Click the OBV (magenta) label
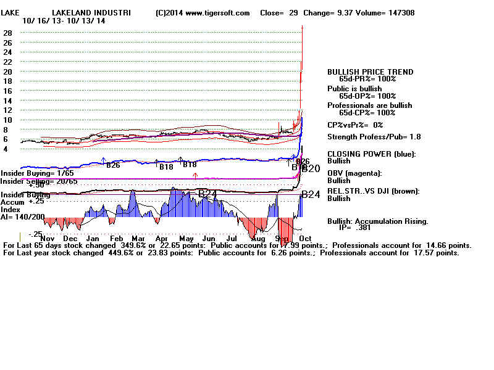 354,173
